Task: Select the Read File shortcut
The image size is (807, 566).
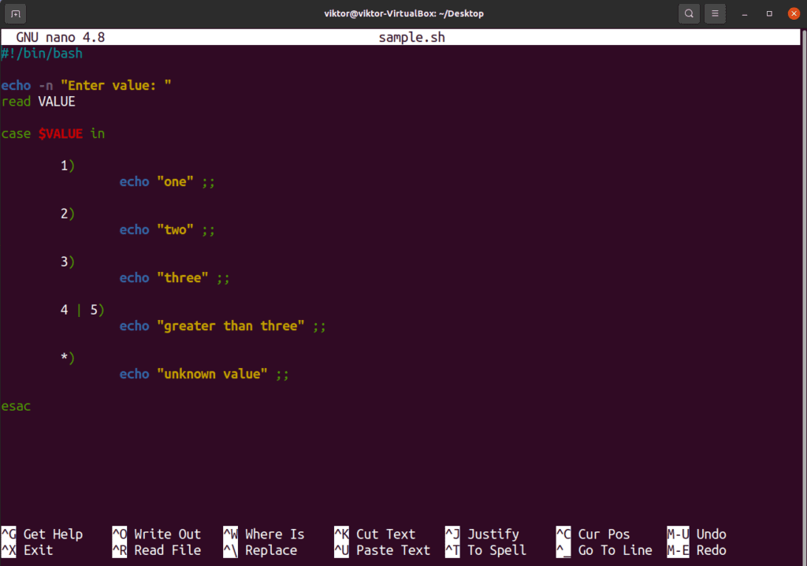Action: 156,550
